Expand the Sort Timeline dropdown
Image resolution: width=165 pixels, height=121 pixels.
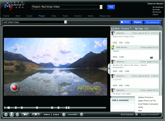(x=126, y=29)
